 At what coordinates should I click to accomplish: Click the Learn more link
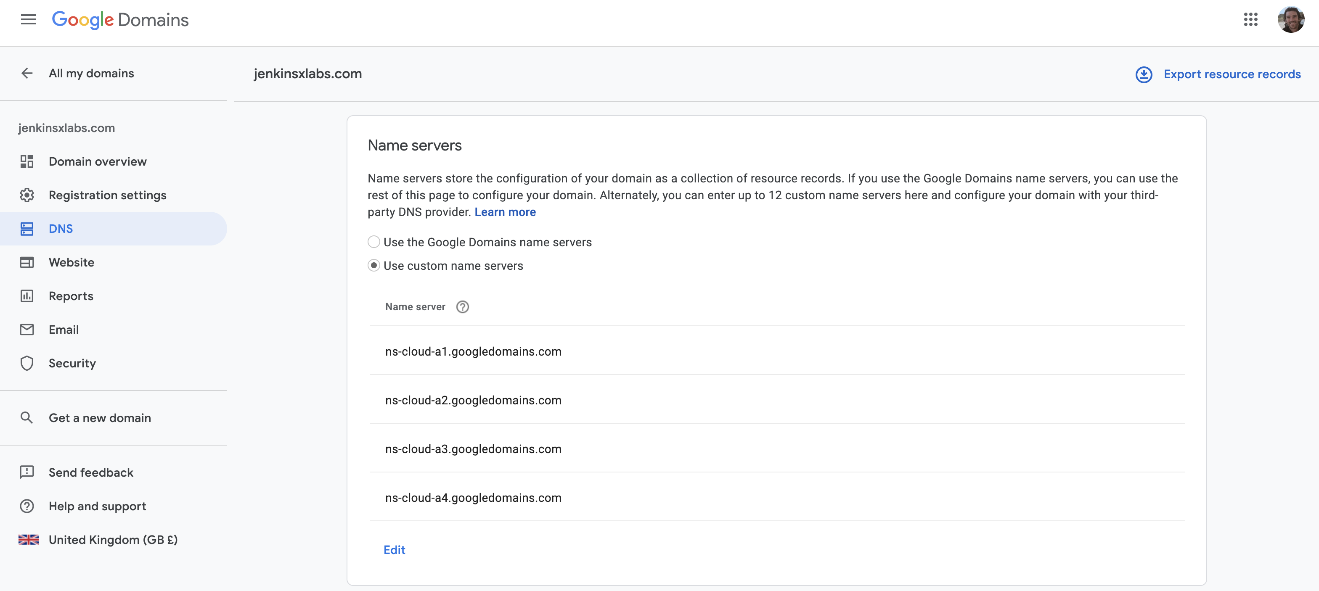pyautogui.click(x=505, y=212)
